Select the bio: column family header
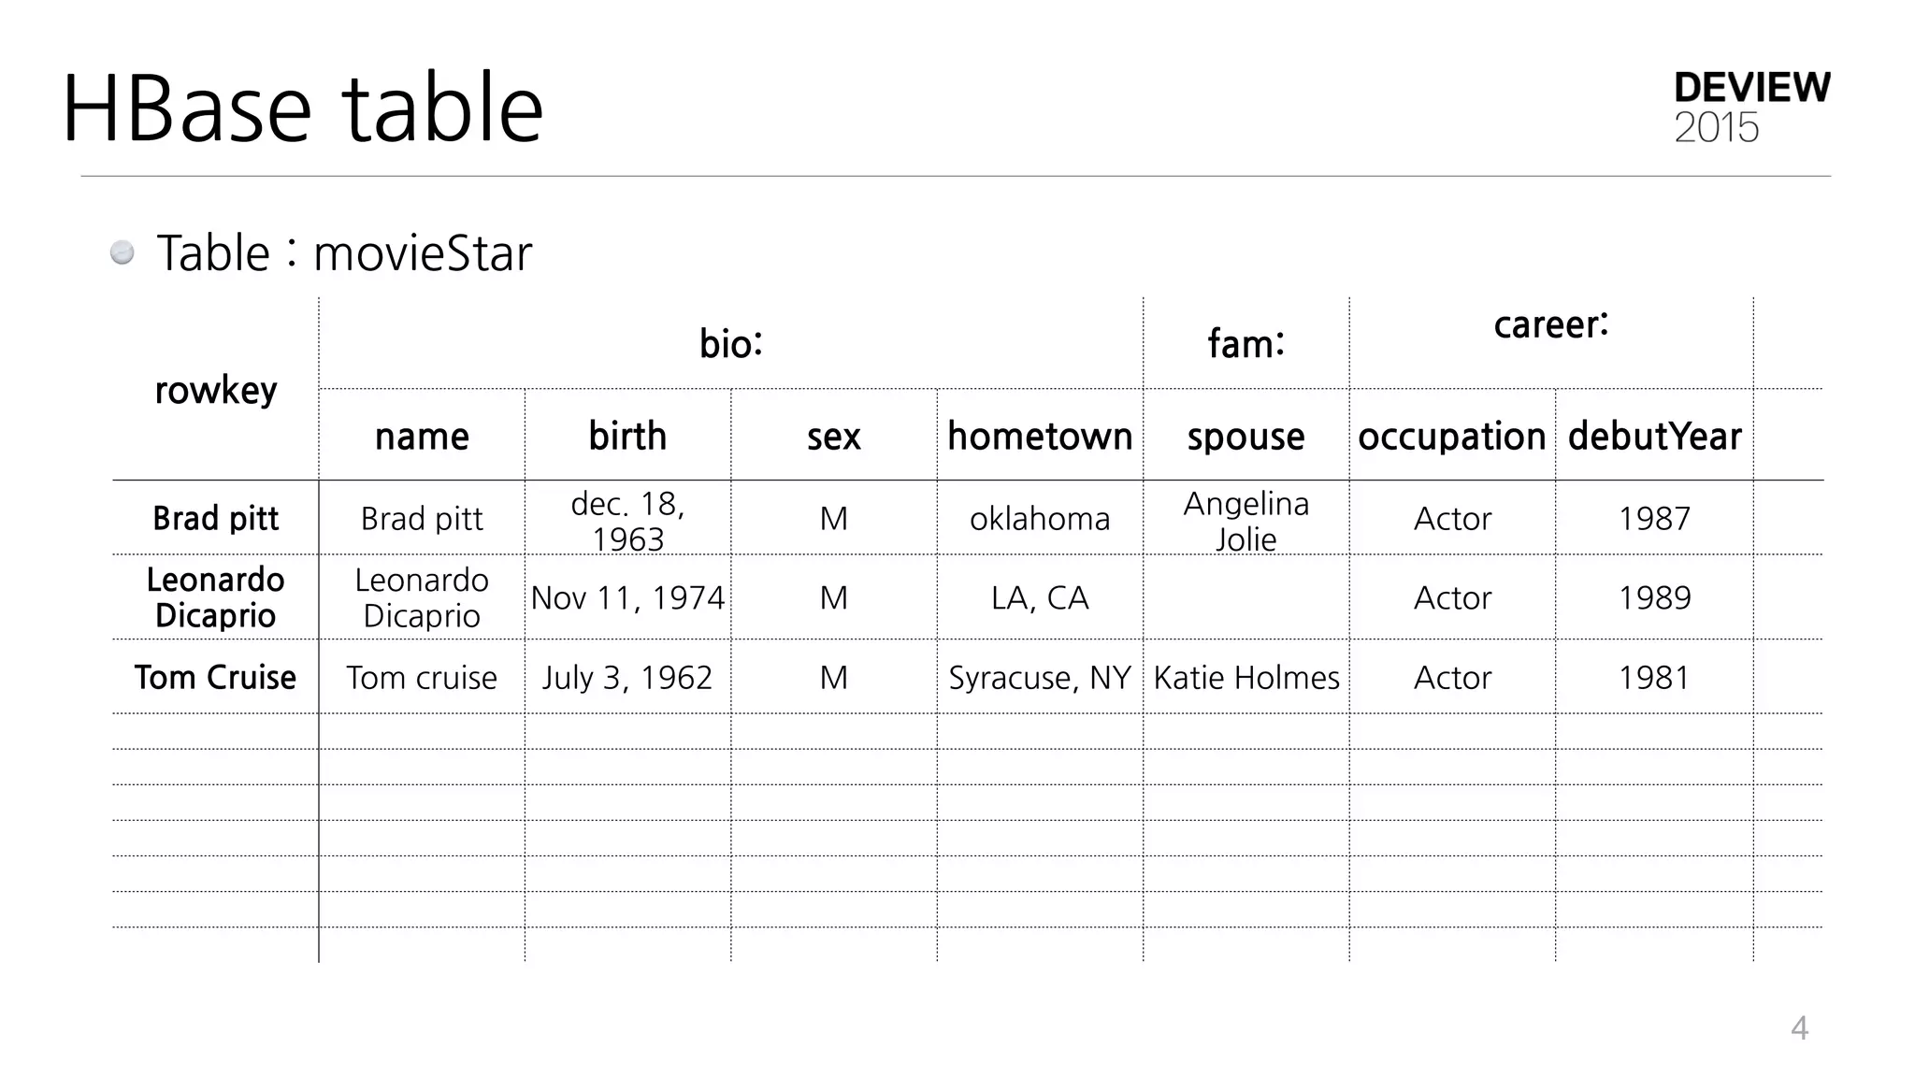 pyautogui.click(x=731, y=343)
